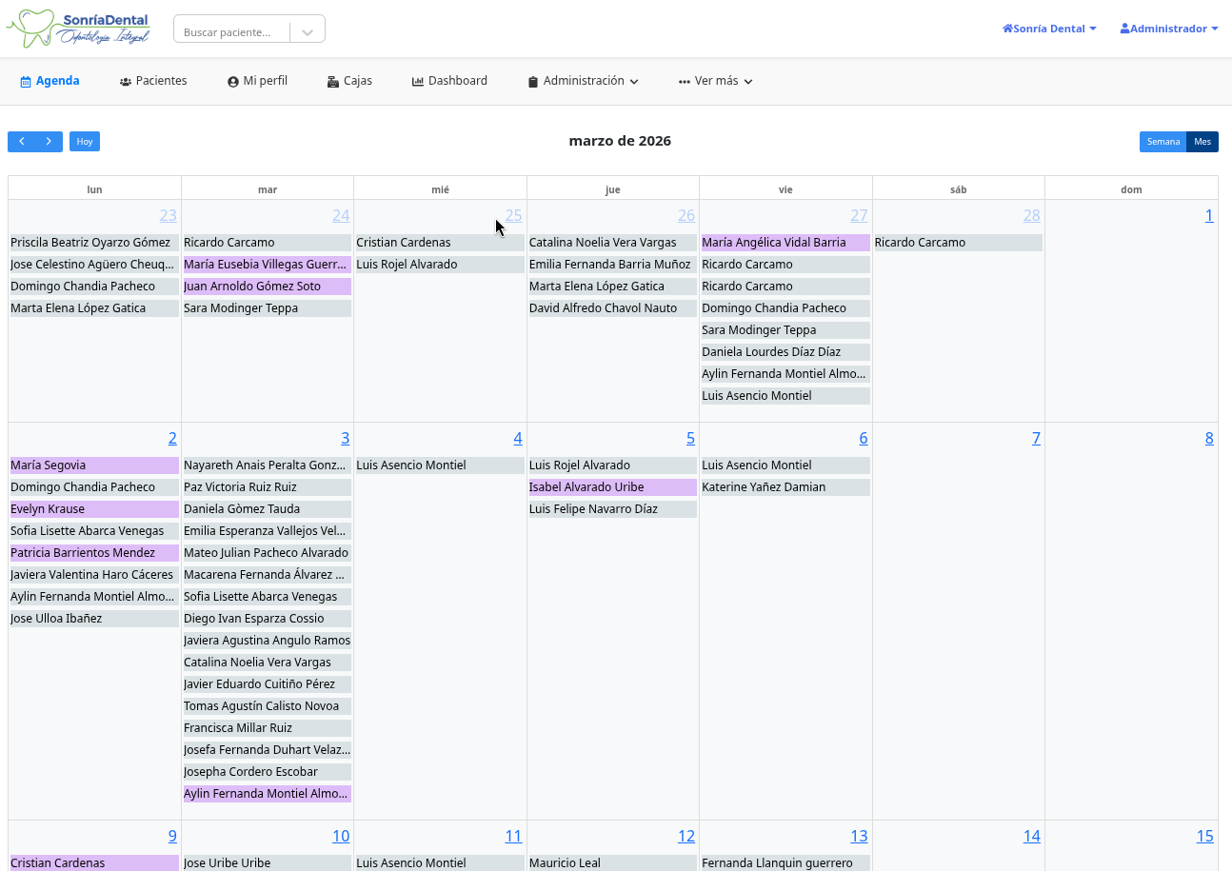1232x871 pixels.
Task: Open day 3 link
Action: coord(346,438)
